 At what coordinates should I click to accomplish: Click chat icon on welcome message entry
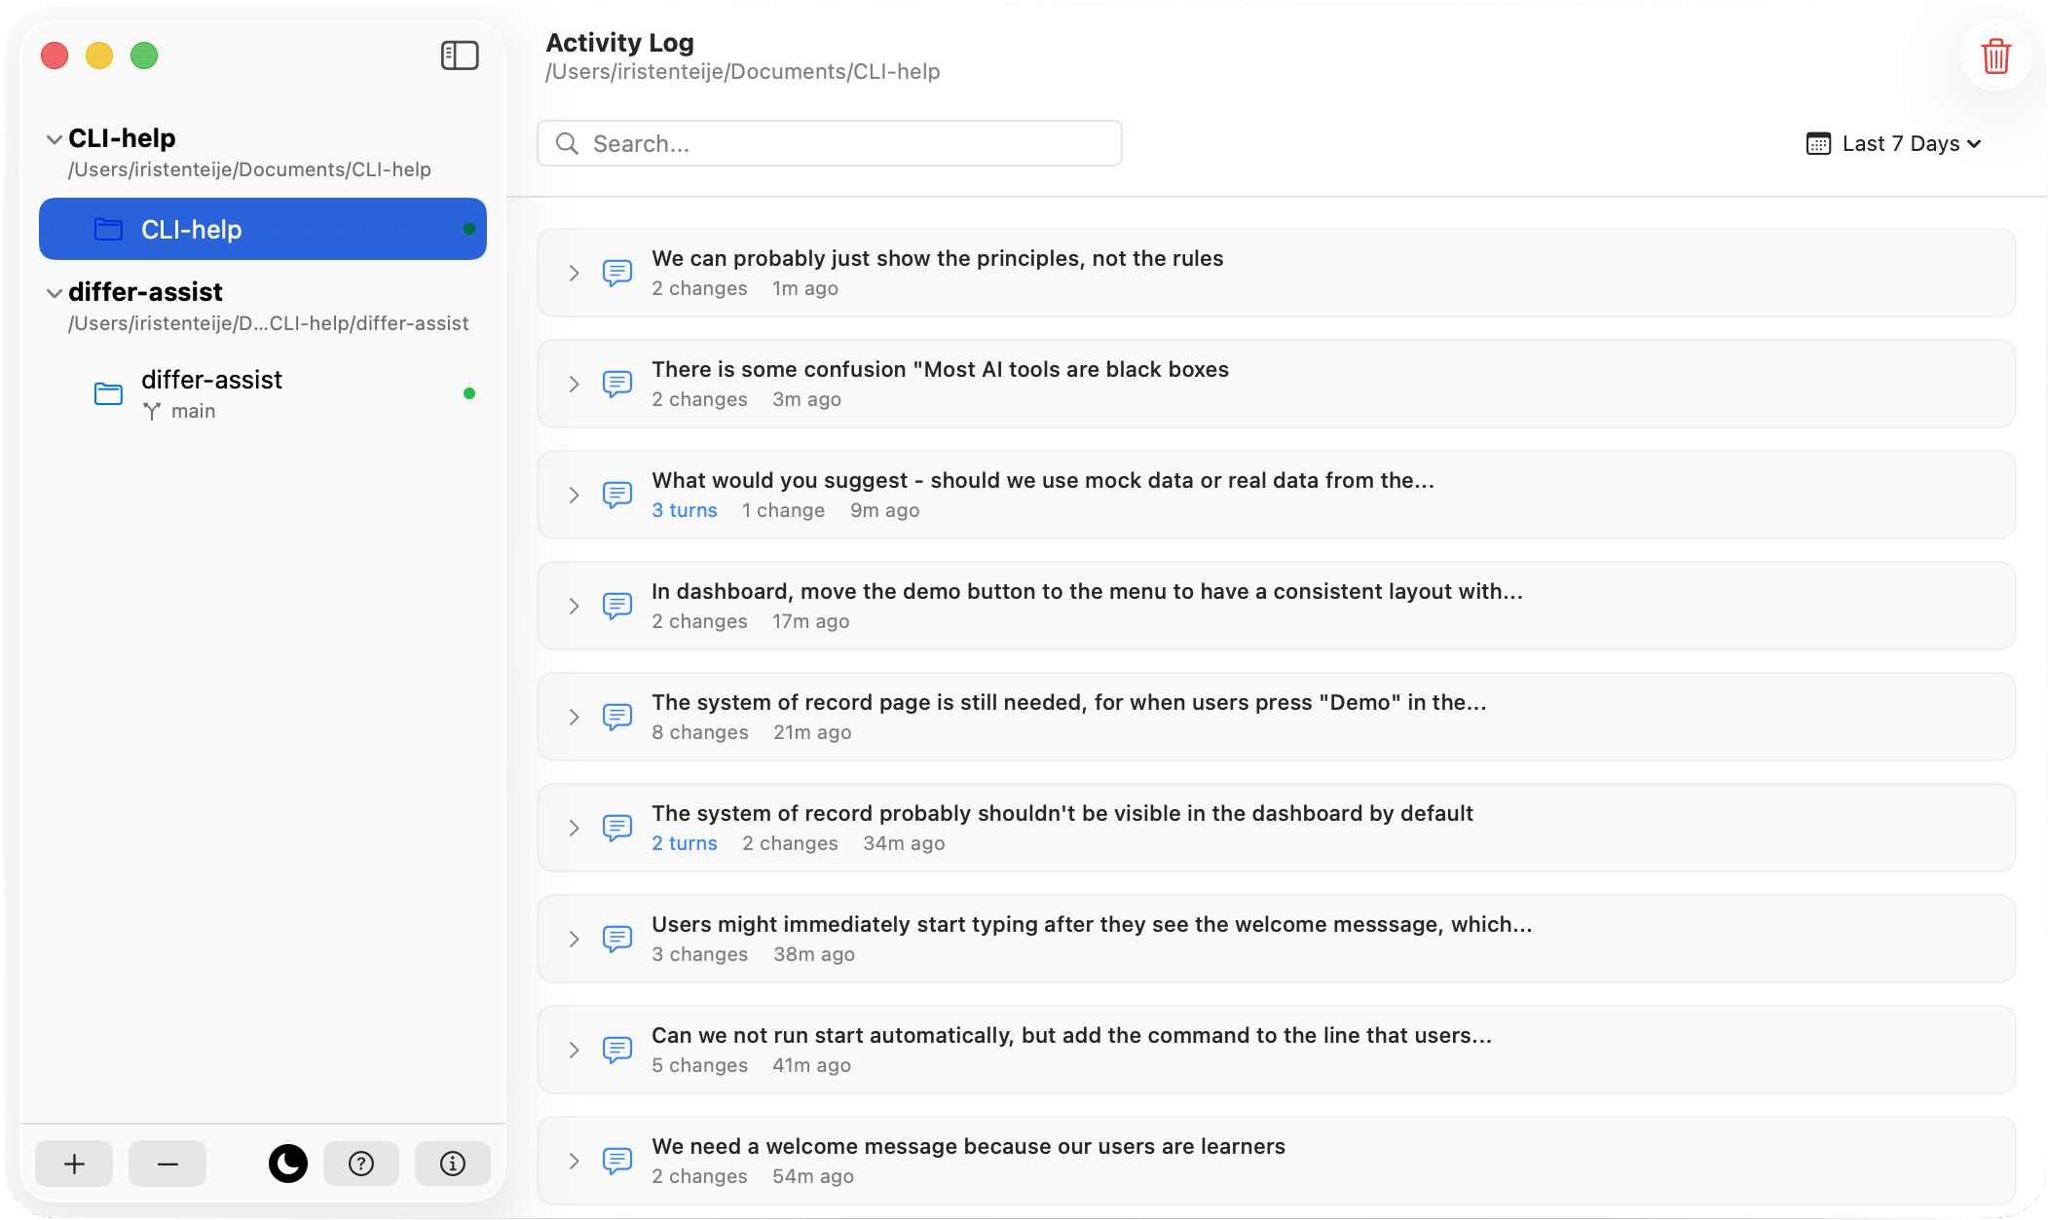617,1161
